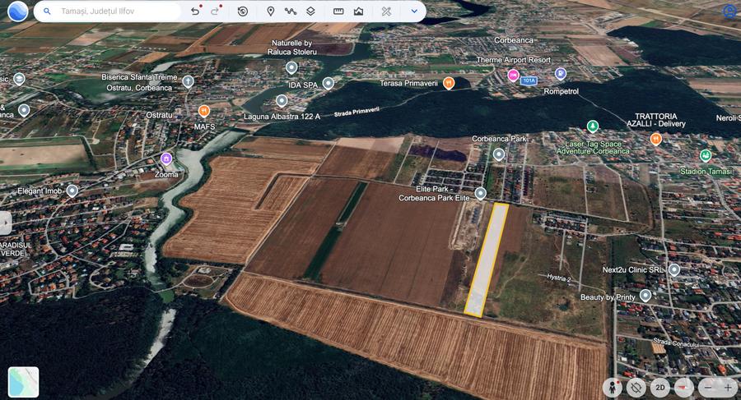Select the Next2u Clinic SRL pin
The width and height of the screenshot is (741, 400).
point(674,269)
